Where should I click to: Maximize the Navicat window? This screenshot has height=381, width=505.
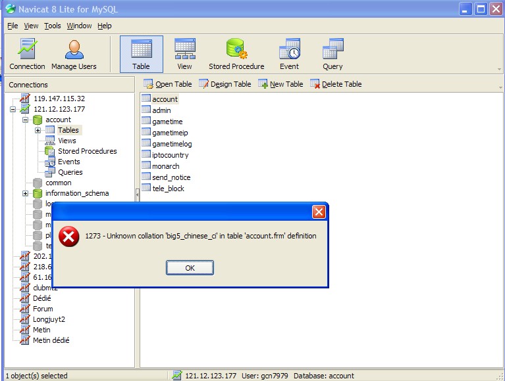[x=481, y=9]
